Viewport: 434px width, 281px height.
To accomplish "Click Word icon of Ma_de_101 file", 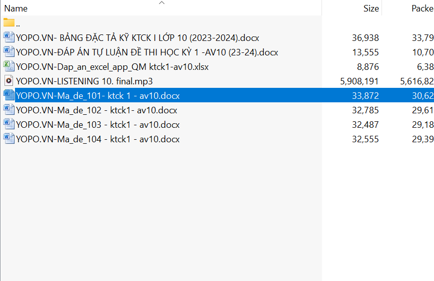I will pyautogui.click(x=8, y=95).
